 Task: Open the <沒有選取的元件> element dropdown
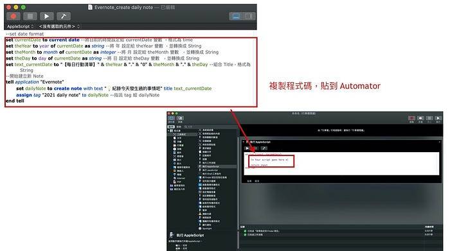[x=59, y=26]
